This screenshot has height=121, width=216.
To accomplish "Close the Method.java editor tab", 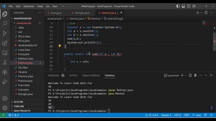I will (121, 13).
